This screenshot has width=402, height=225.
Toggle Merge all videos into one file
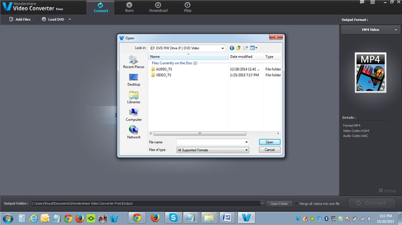(x=296, y=204)
